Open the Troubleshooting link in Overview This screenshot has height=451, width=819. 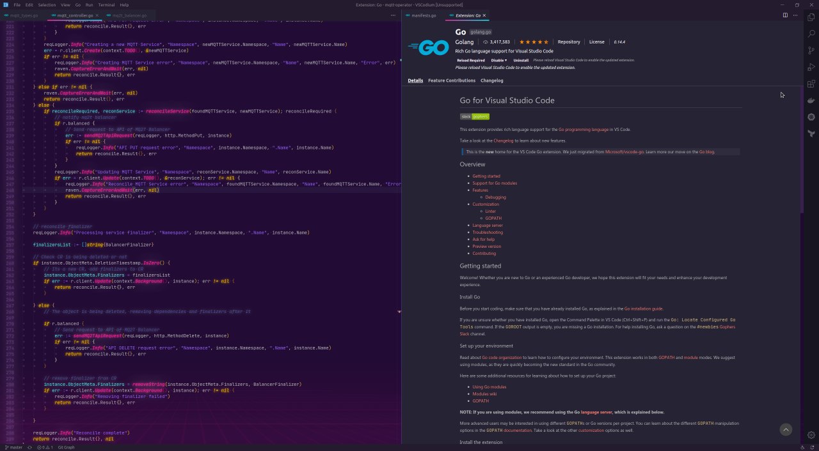[x=488, y=233]
